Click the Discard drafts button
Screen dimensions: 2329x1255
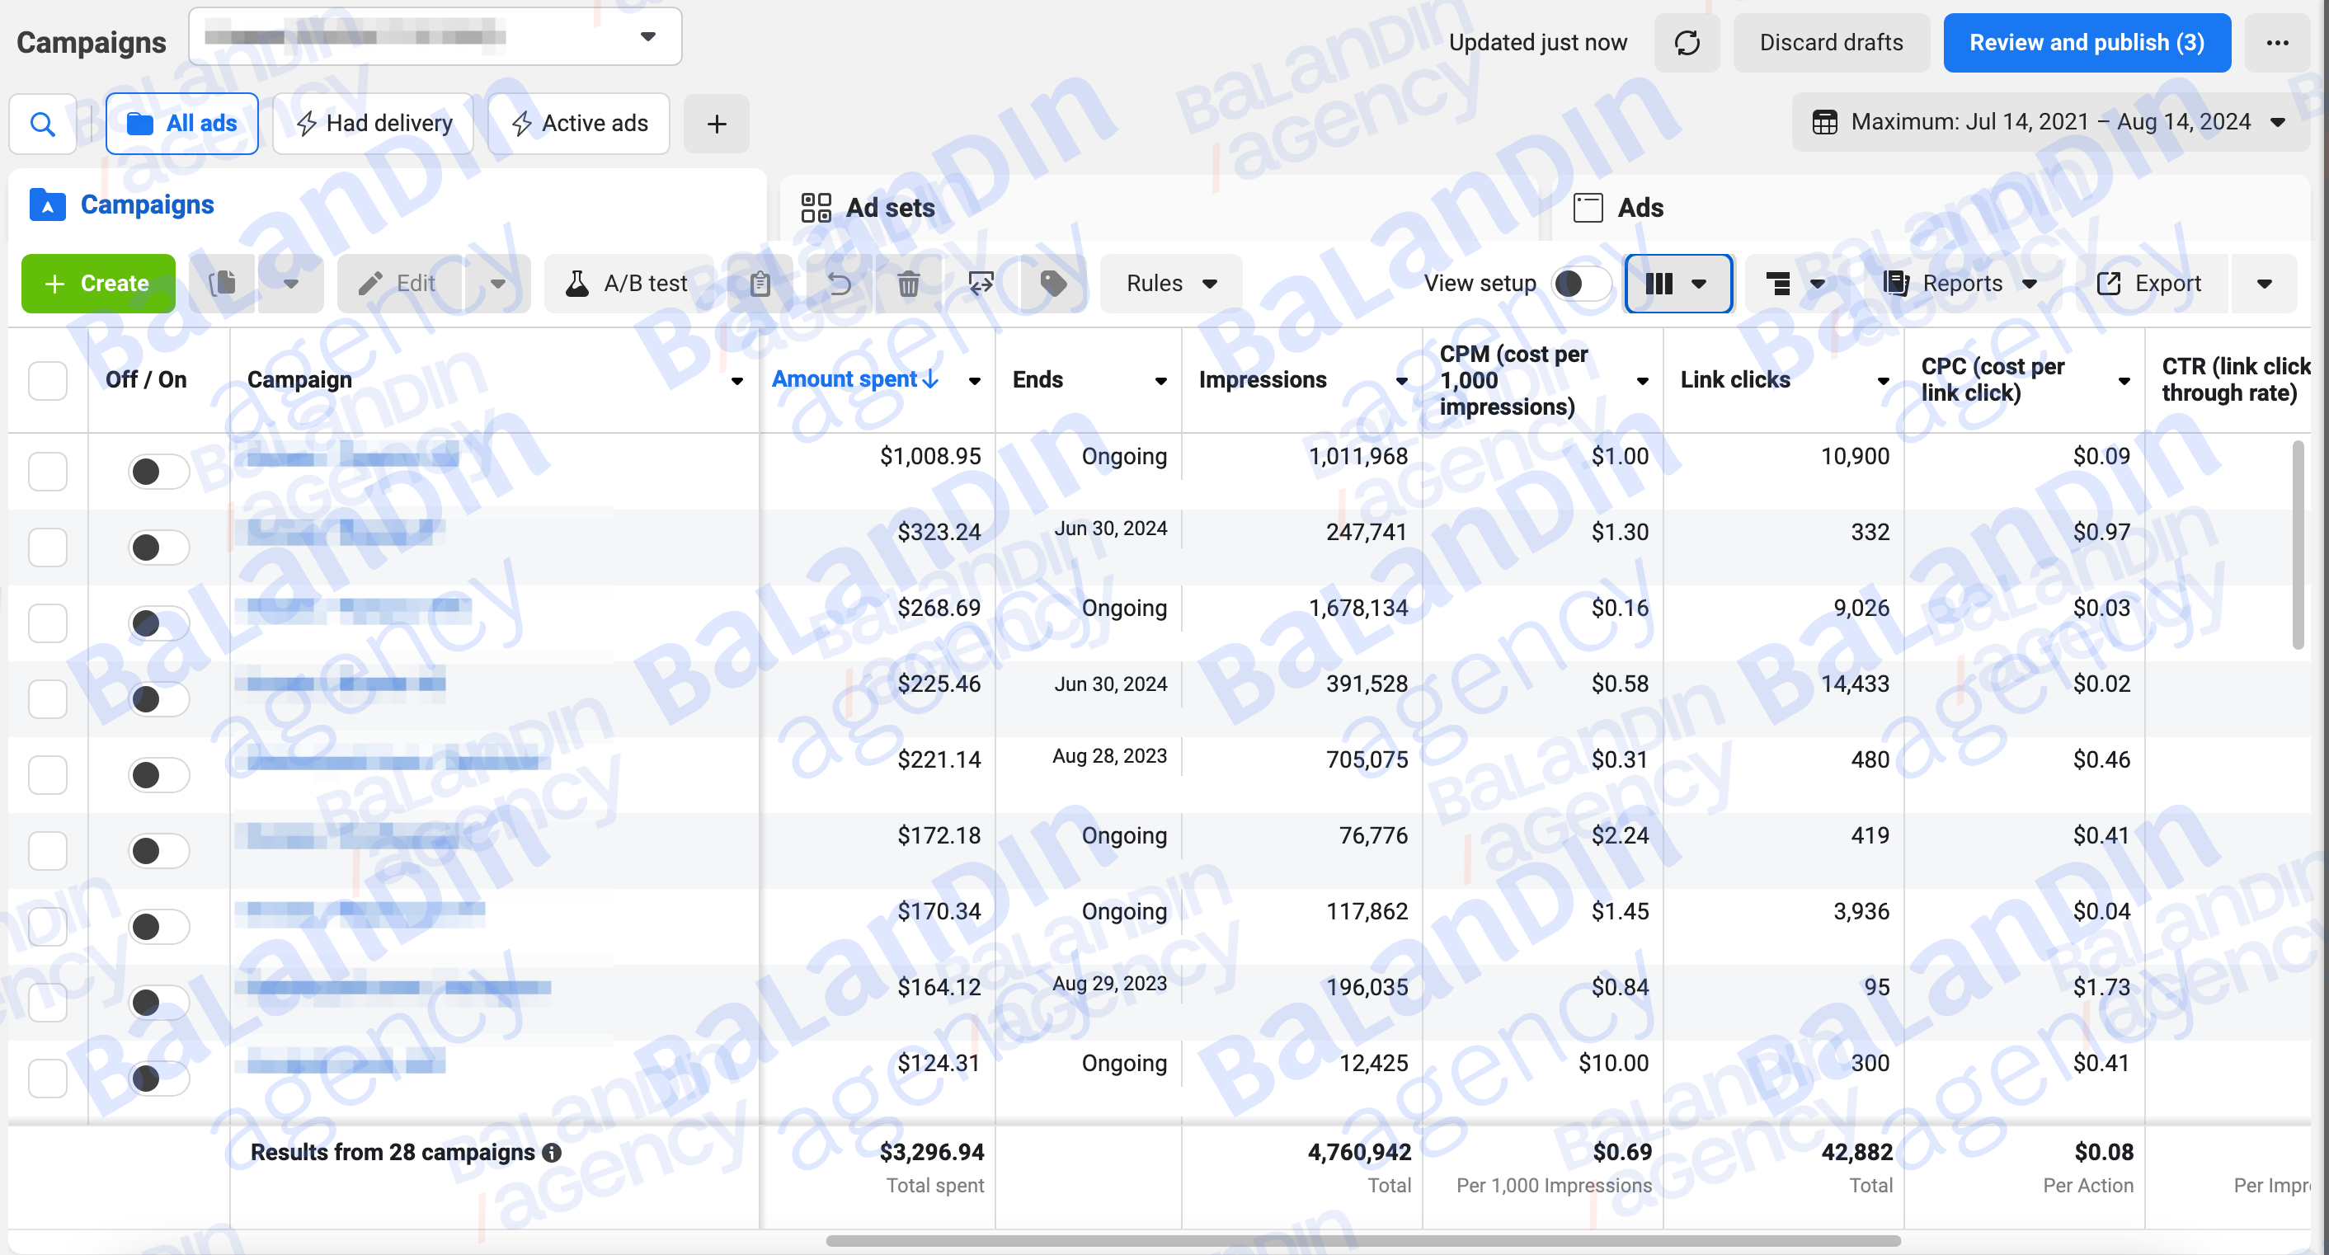click(x=1831, y=43)
